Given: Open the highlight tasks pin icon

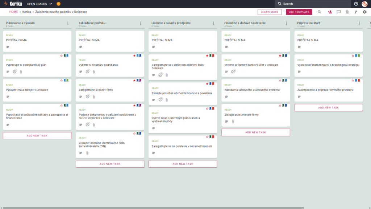Looking at the screenshot, I should click(x=356, y=12).
